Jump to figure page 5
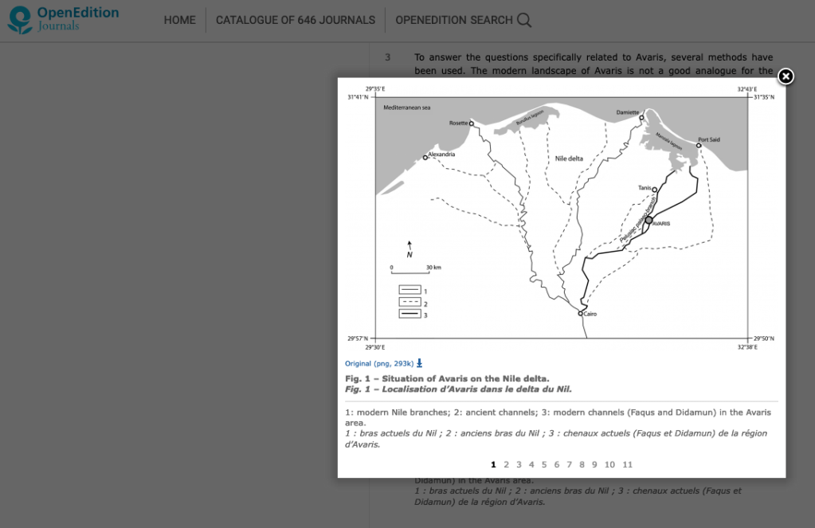The image size is (815, 528). [544, 464]
